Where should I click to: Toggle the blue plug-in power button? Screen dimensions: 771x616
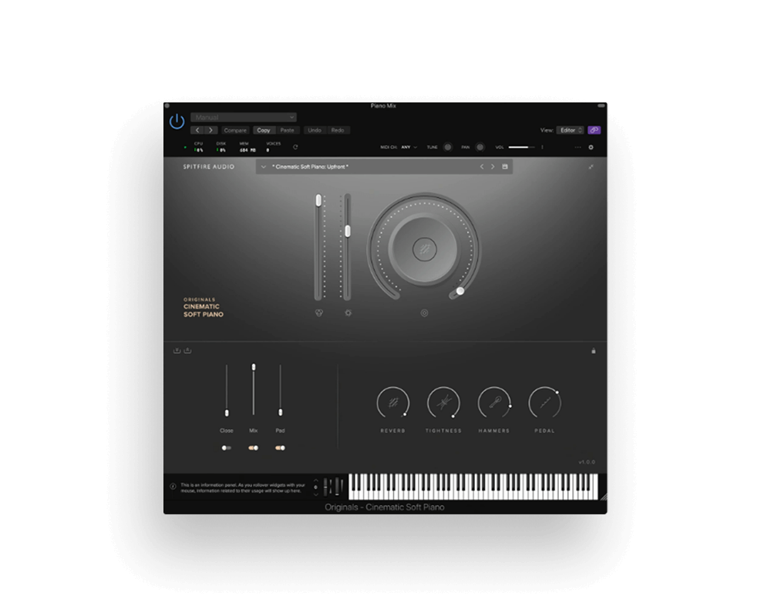pos(177,121)
